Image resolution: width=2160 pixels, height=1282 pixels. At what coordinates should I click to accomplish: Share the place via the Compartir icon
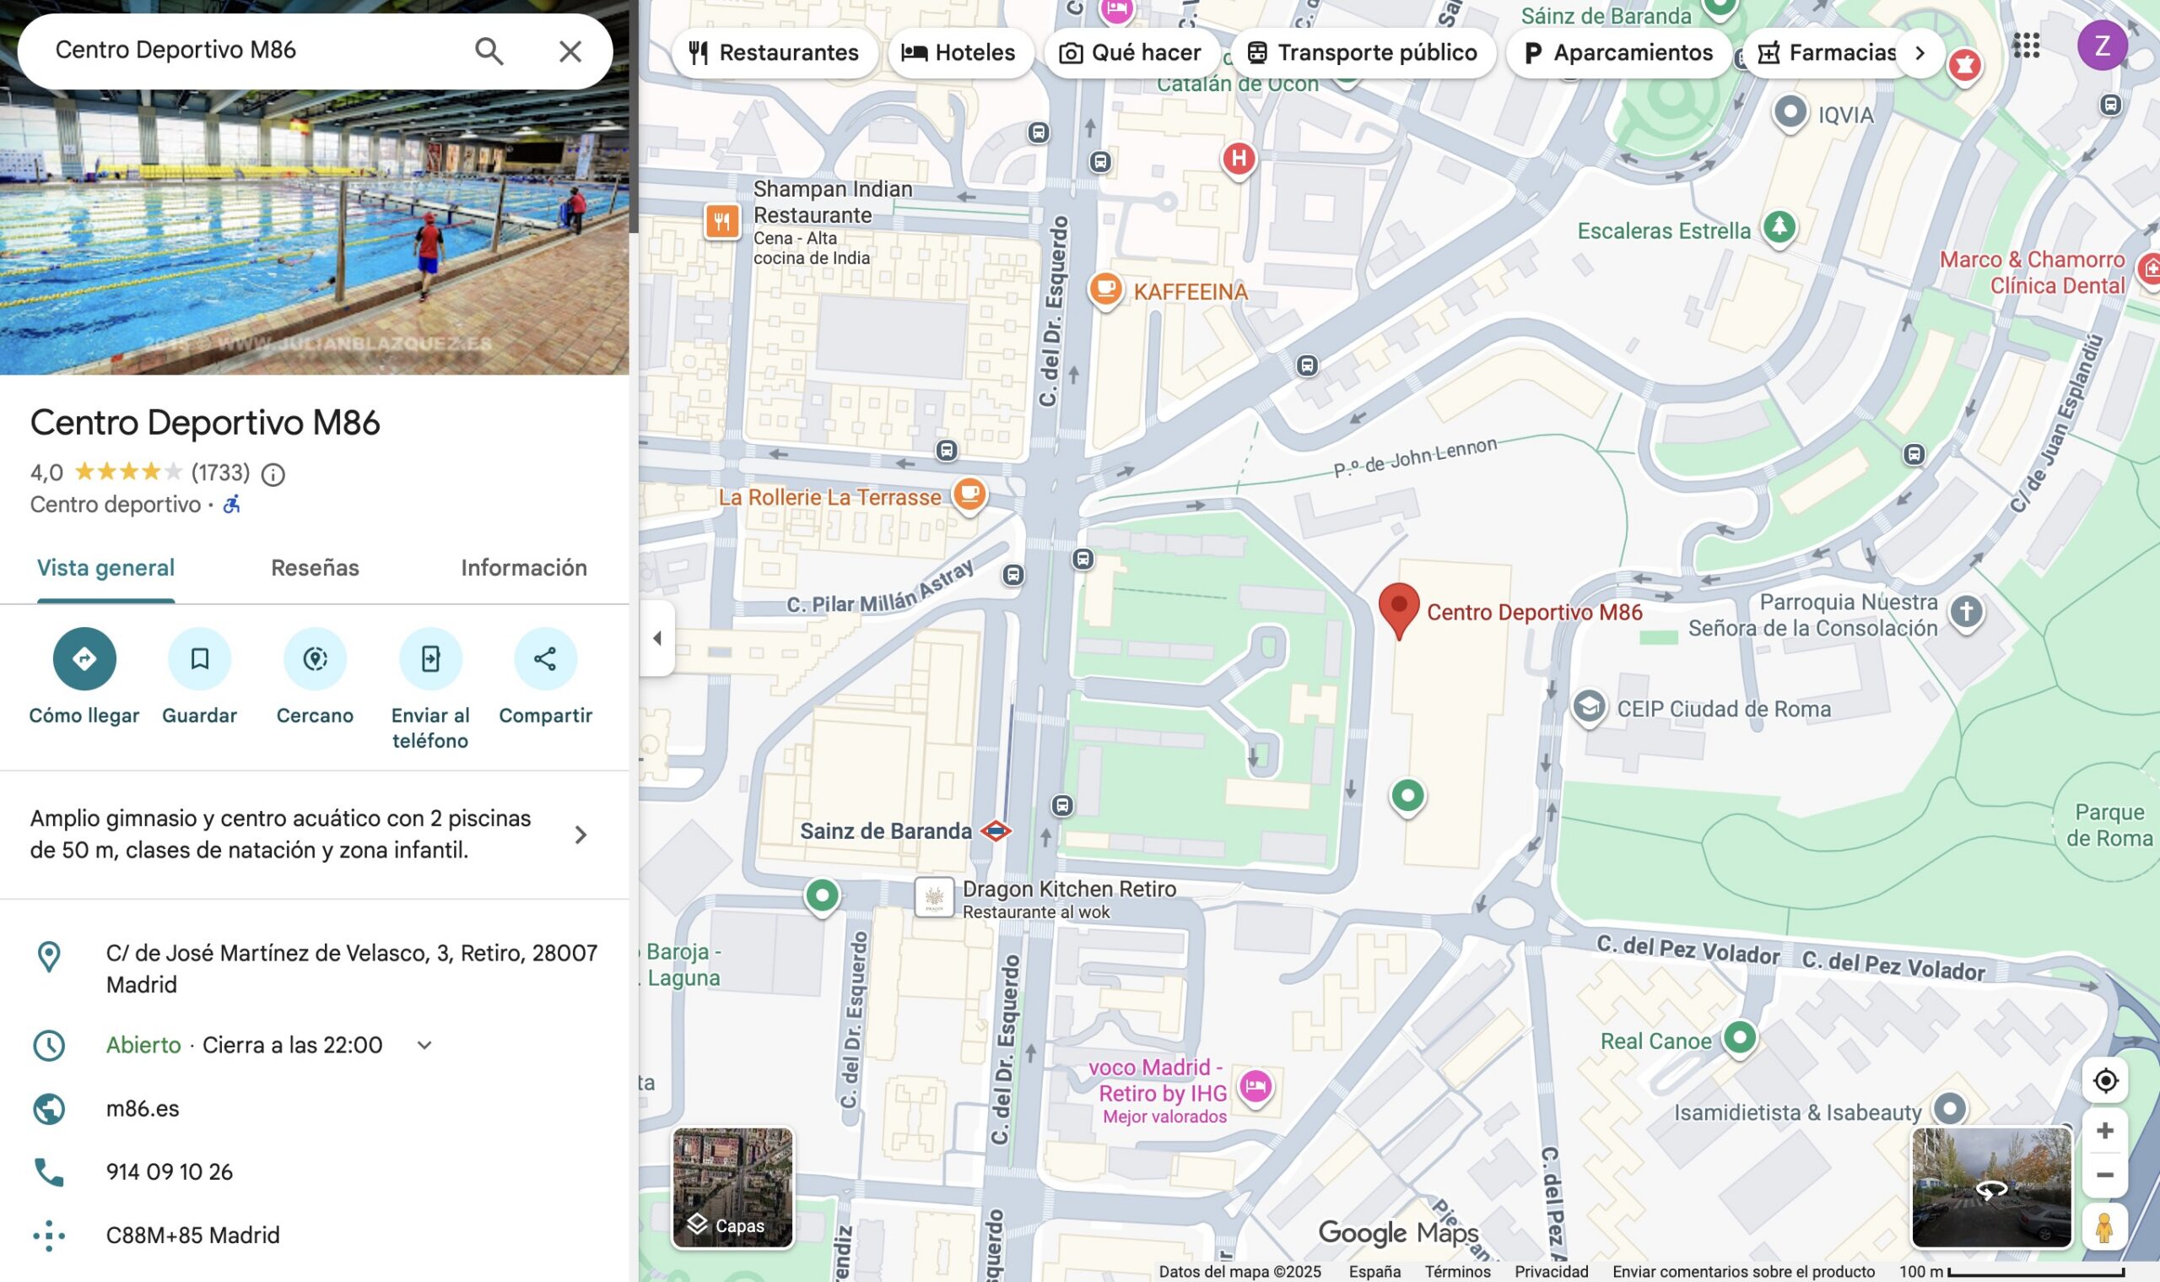(545, 659)
